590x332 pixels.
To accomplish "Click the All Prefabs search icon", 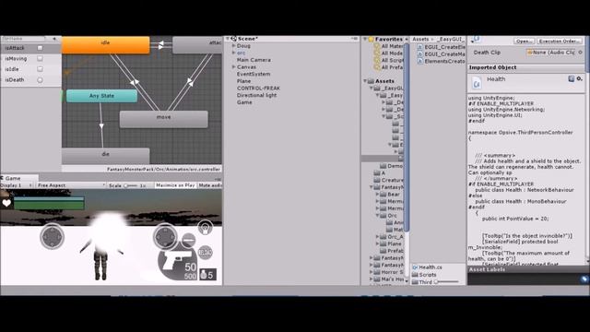I will tap(377, 67).
